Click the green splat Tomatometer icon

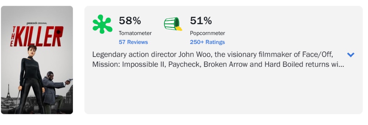click(x=102, y=24)
